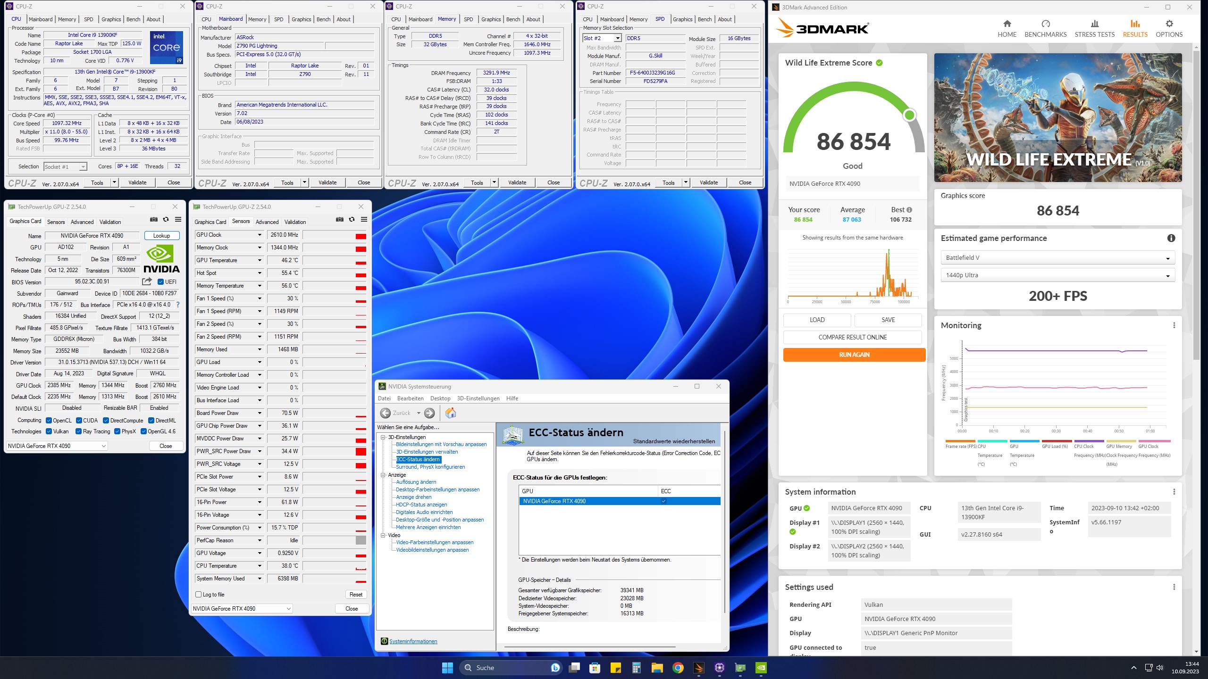
Task: Click info icon beside Best score
Action: click(x=909, y=210)
